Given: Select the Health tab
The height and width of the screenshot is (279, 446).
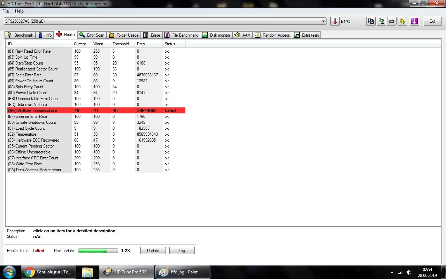Looking at the screenshot, I should [x=66, y=35].
